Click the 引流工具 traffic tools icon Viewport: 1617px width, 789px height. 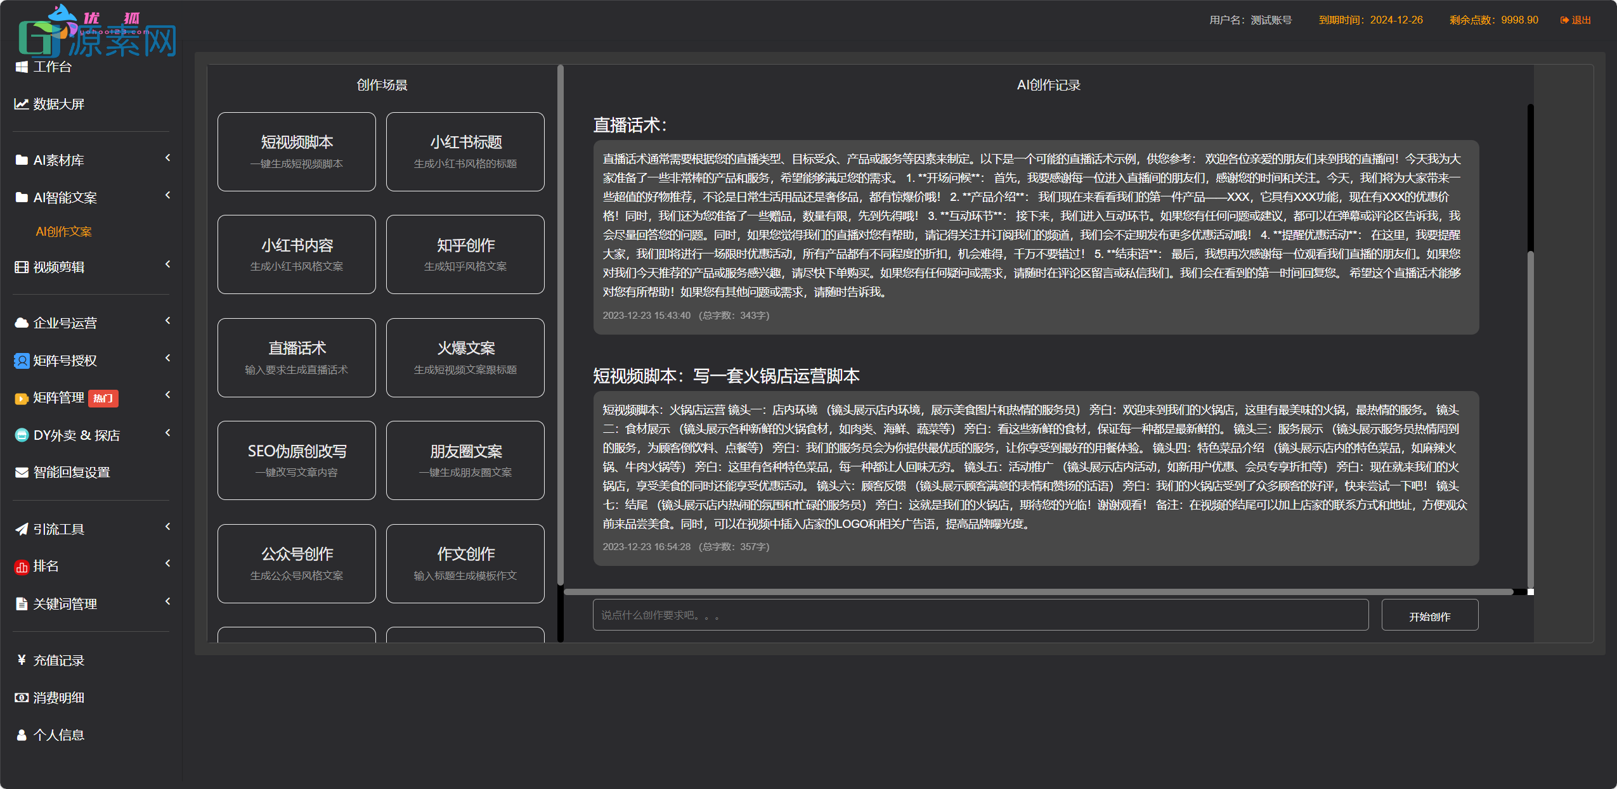click(x=21, y=529)
